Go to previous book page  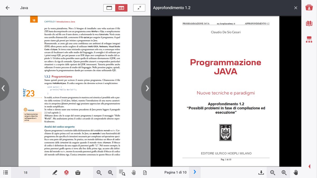[x=3, y=89]
